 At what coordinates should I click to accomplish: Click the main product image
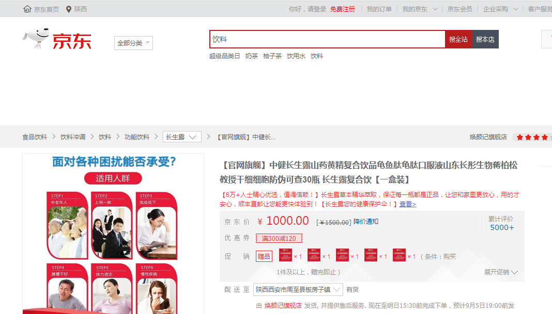tap(113, 234)
